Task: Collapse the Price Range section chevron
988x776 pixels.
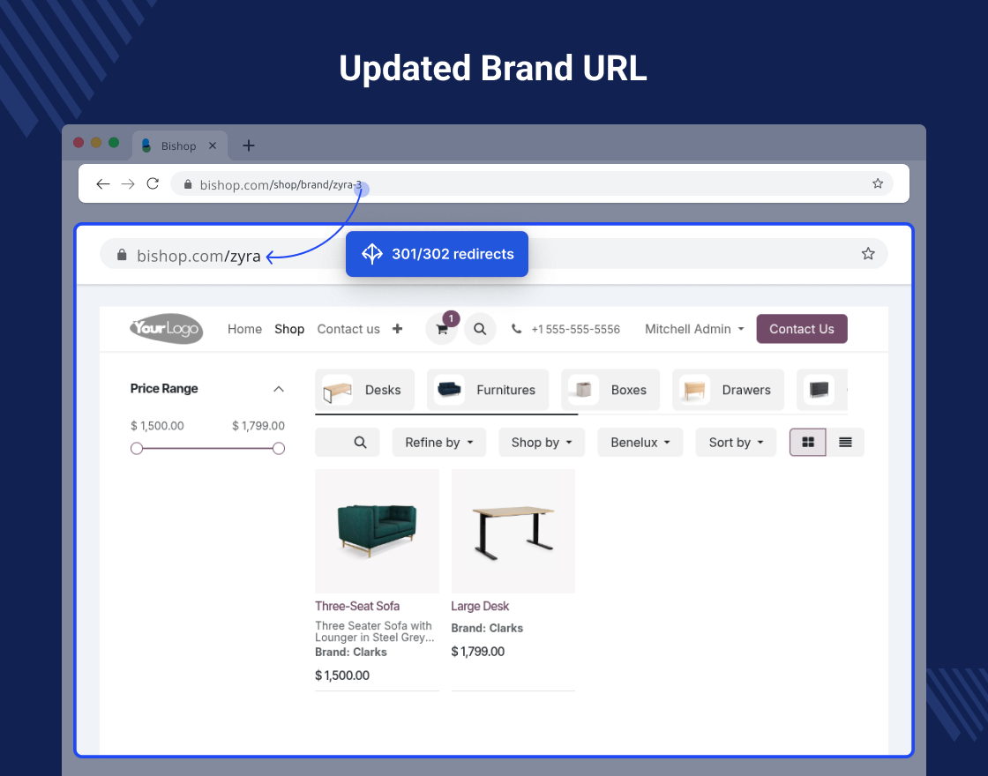Action: pyautogui.click(x=279, y=389)
